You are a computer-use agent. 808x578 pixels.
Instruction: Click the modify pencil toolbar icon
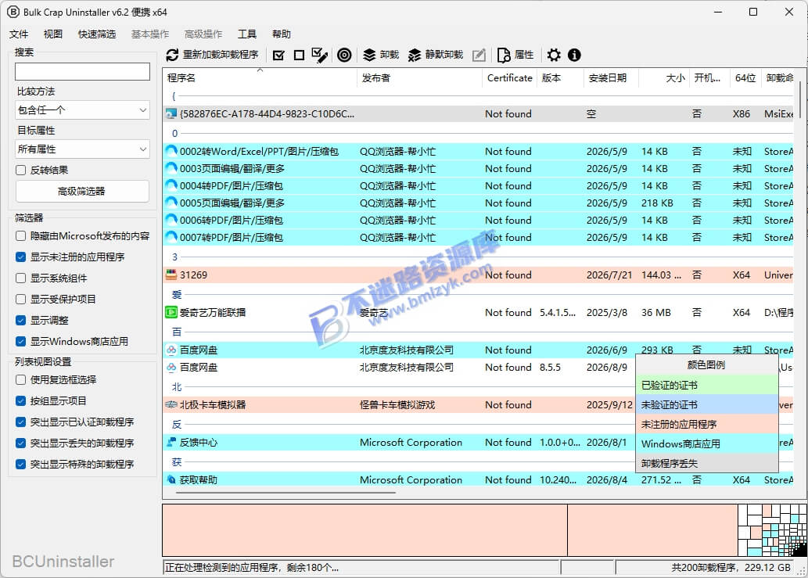coord(479,55)
